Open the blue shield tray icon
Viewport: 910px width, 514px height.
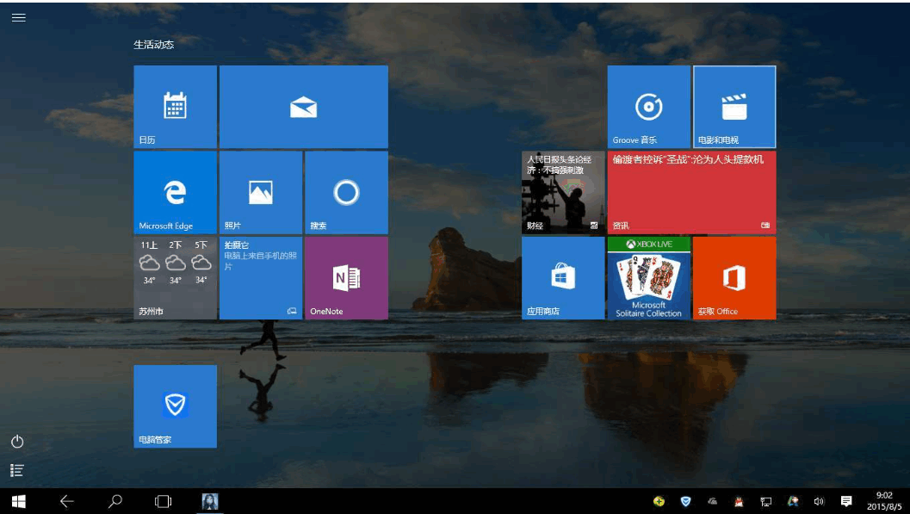[x=685, y=501]
